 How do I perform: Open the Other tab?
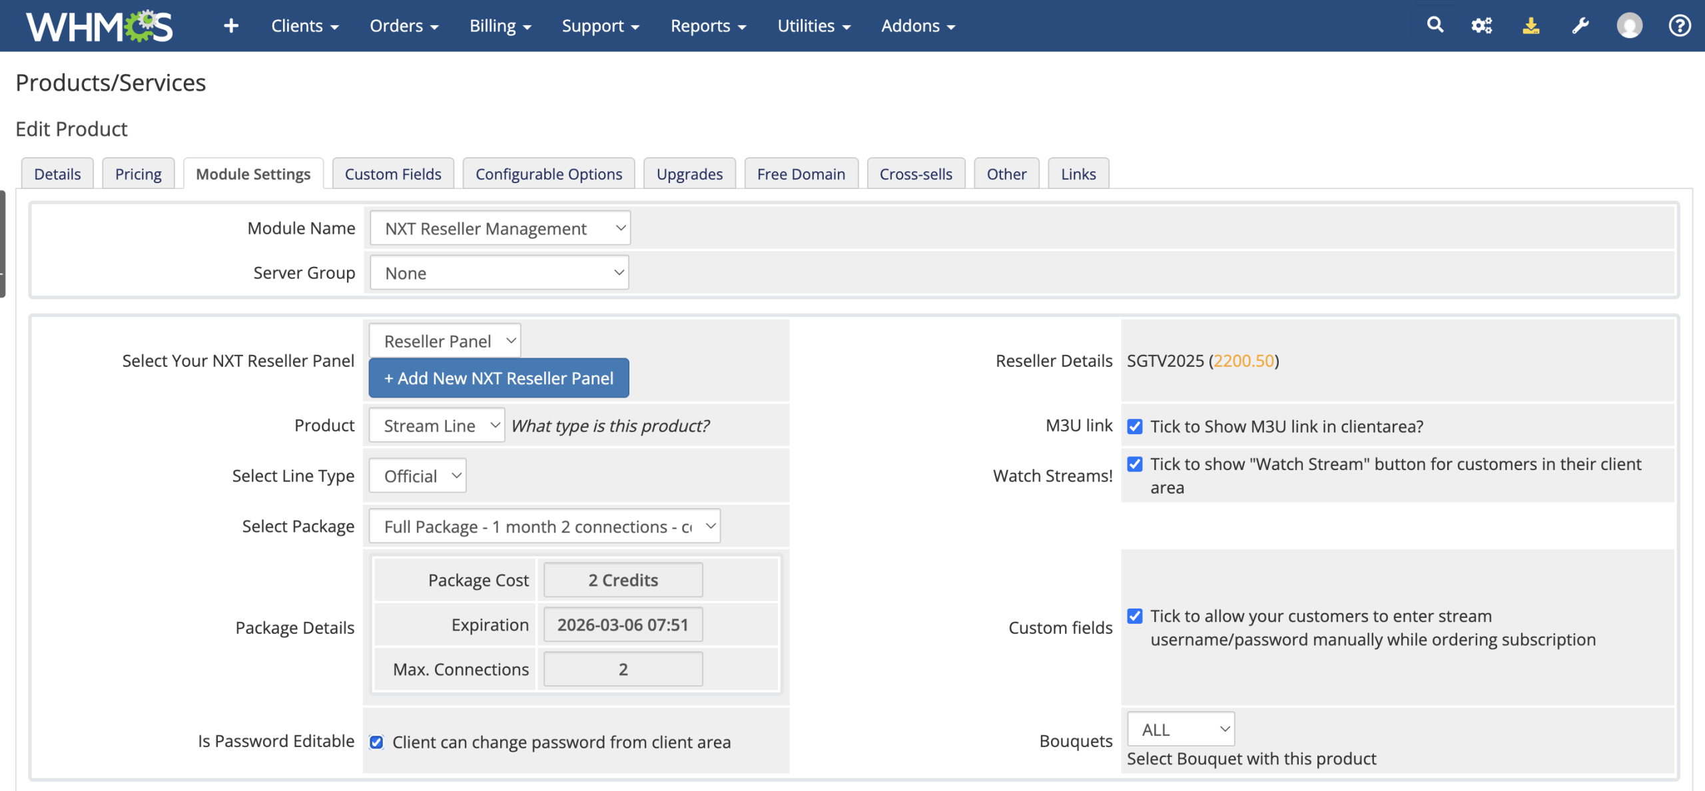coord(1006,174)
